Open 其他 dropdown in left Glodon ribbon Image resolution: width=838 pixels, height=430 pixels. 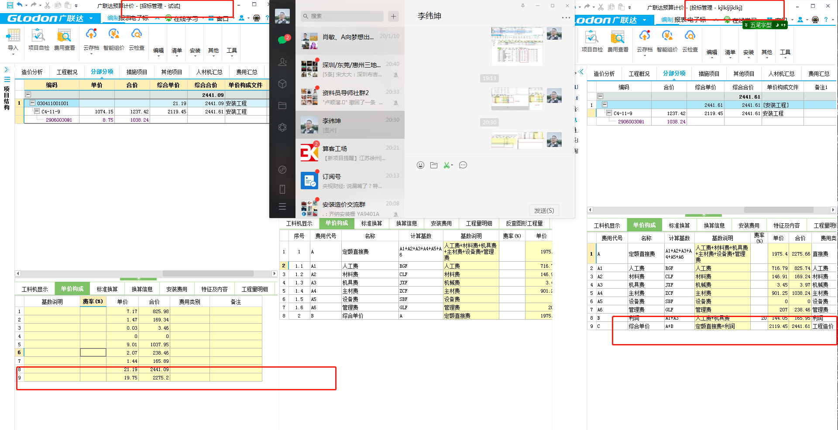(x=213, y=51)
